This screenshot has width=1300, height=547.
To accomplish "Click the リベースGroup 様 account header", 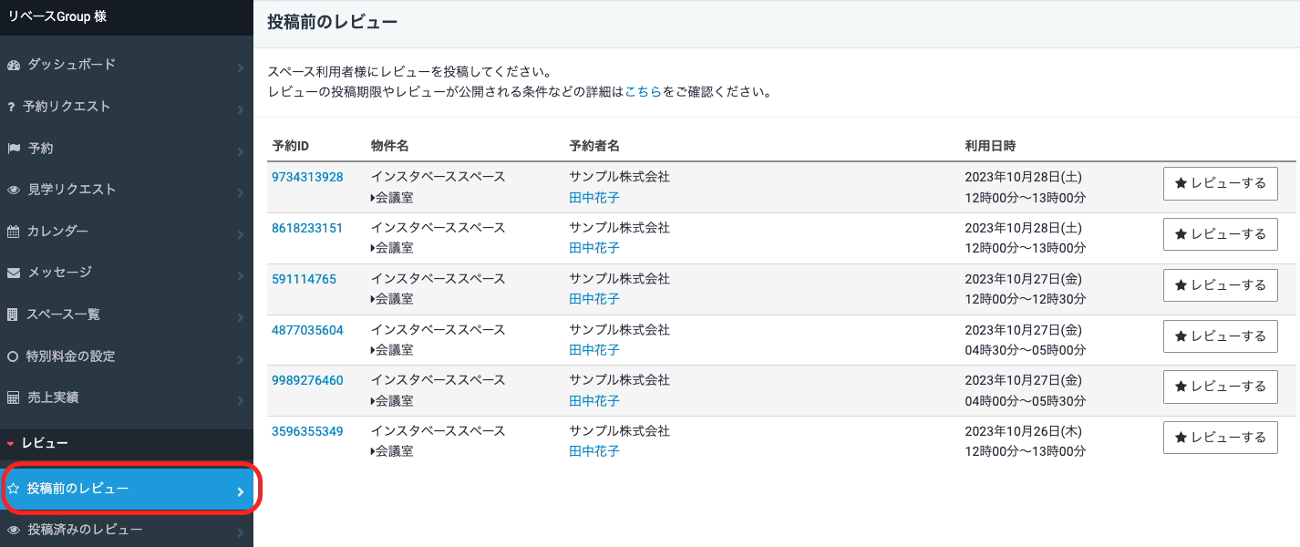I will click(57, 16).
